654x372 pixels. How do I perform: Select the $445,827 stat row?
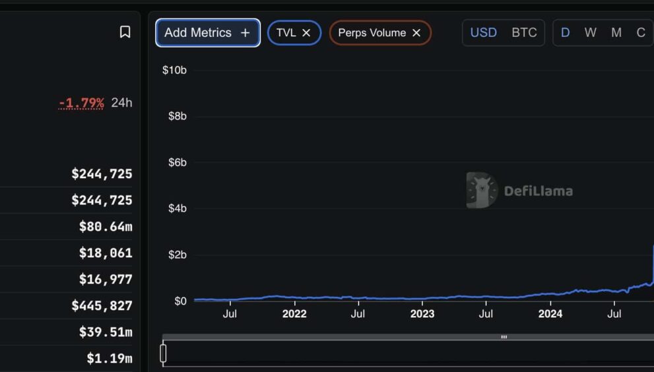pos(102,306)
